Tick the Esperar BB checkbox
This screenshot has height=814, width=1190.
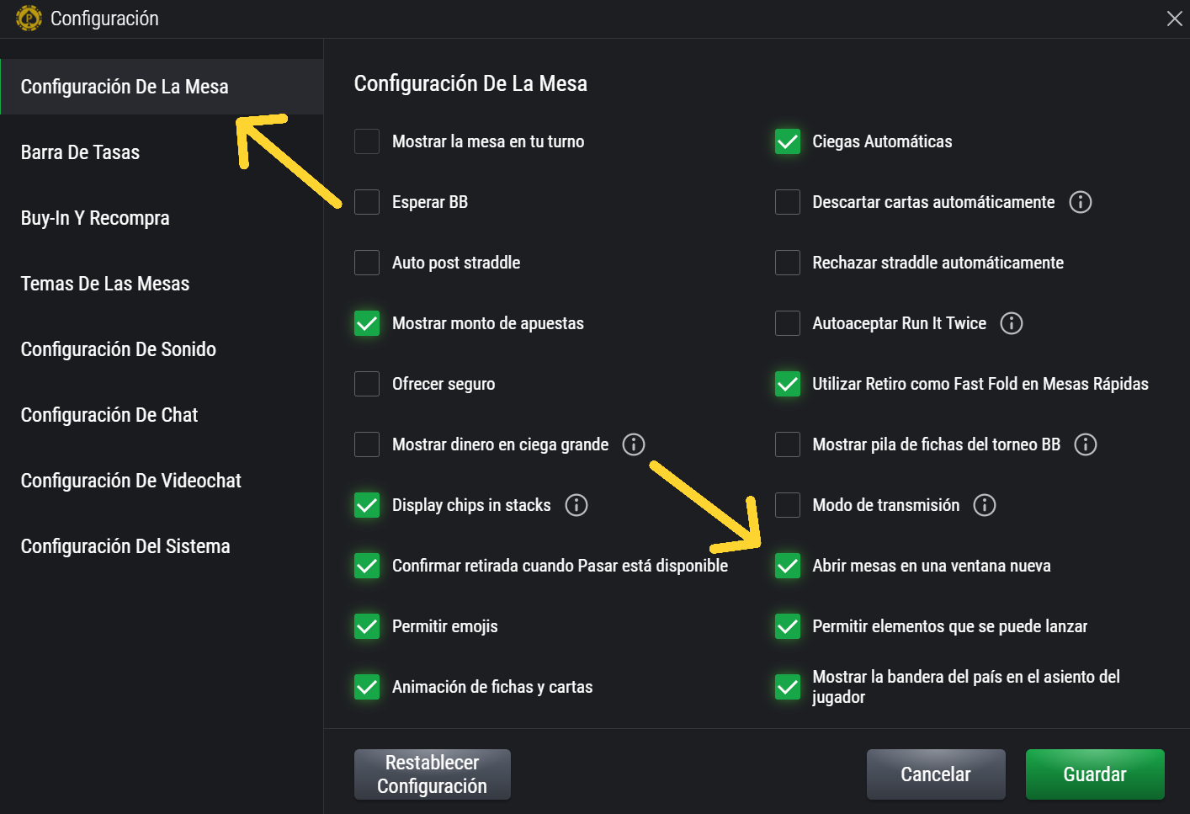tap(367, 202)
